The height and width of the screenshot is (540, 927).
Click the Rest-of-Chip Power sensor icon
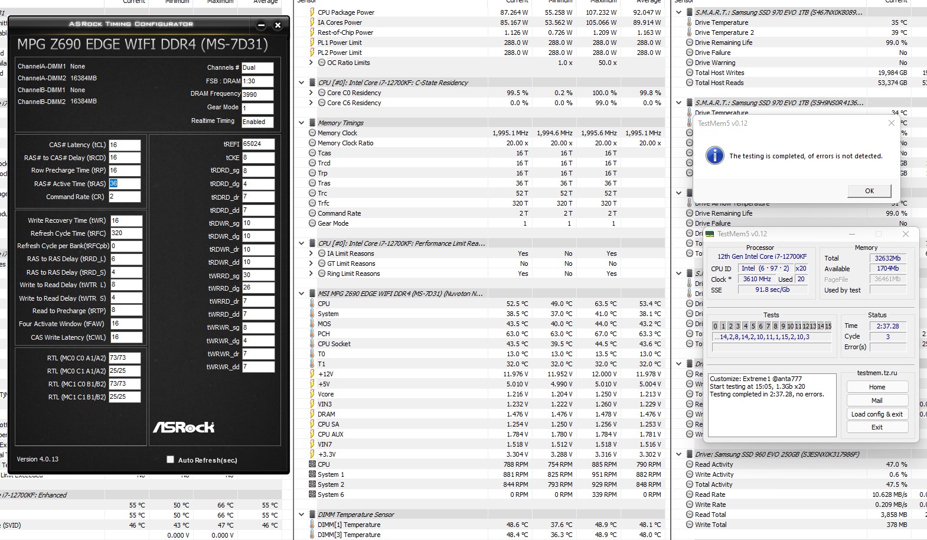click(312, 32)
